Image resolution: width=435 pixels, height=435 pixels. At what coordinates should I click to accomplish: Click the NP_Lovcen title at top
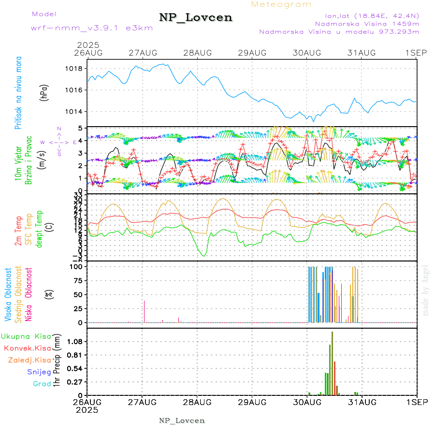click(196, 17)
